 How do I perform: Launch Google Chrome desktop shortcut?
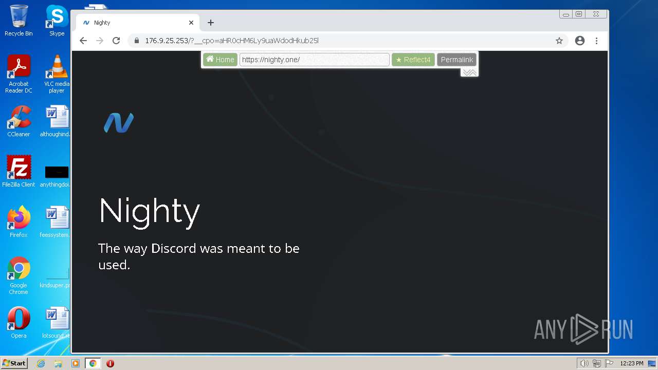19,275
